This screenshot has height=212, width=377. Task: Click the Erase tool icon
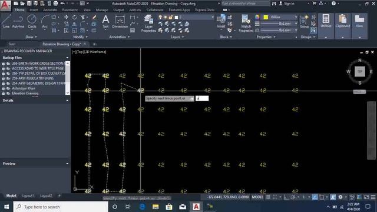(94, 17)
